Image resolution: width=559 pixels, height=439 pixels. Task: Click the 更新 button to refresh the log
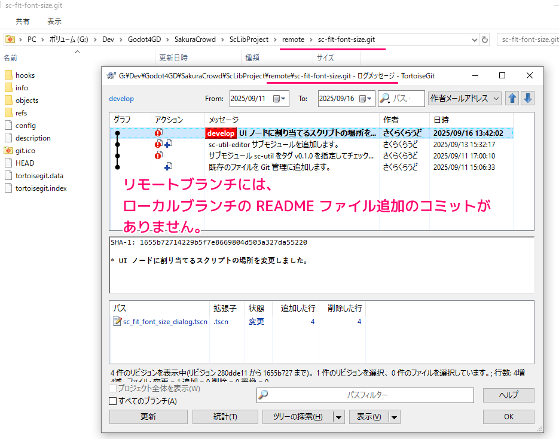[148, 417]
